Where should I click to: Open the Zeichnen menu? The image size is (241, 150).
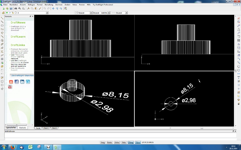[x=59, y=4]
